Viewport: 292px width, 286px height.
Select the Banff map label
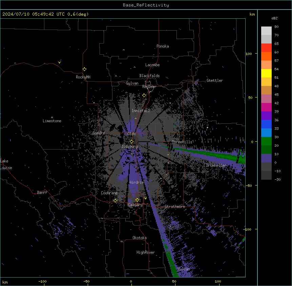coord(42,193)
